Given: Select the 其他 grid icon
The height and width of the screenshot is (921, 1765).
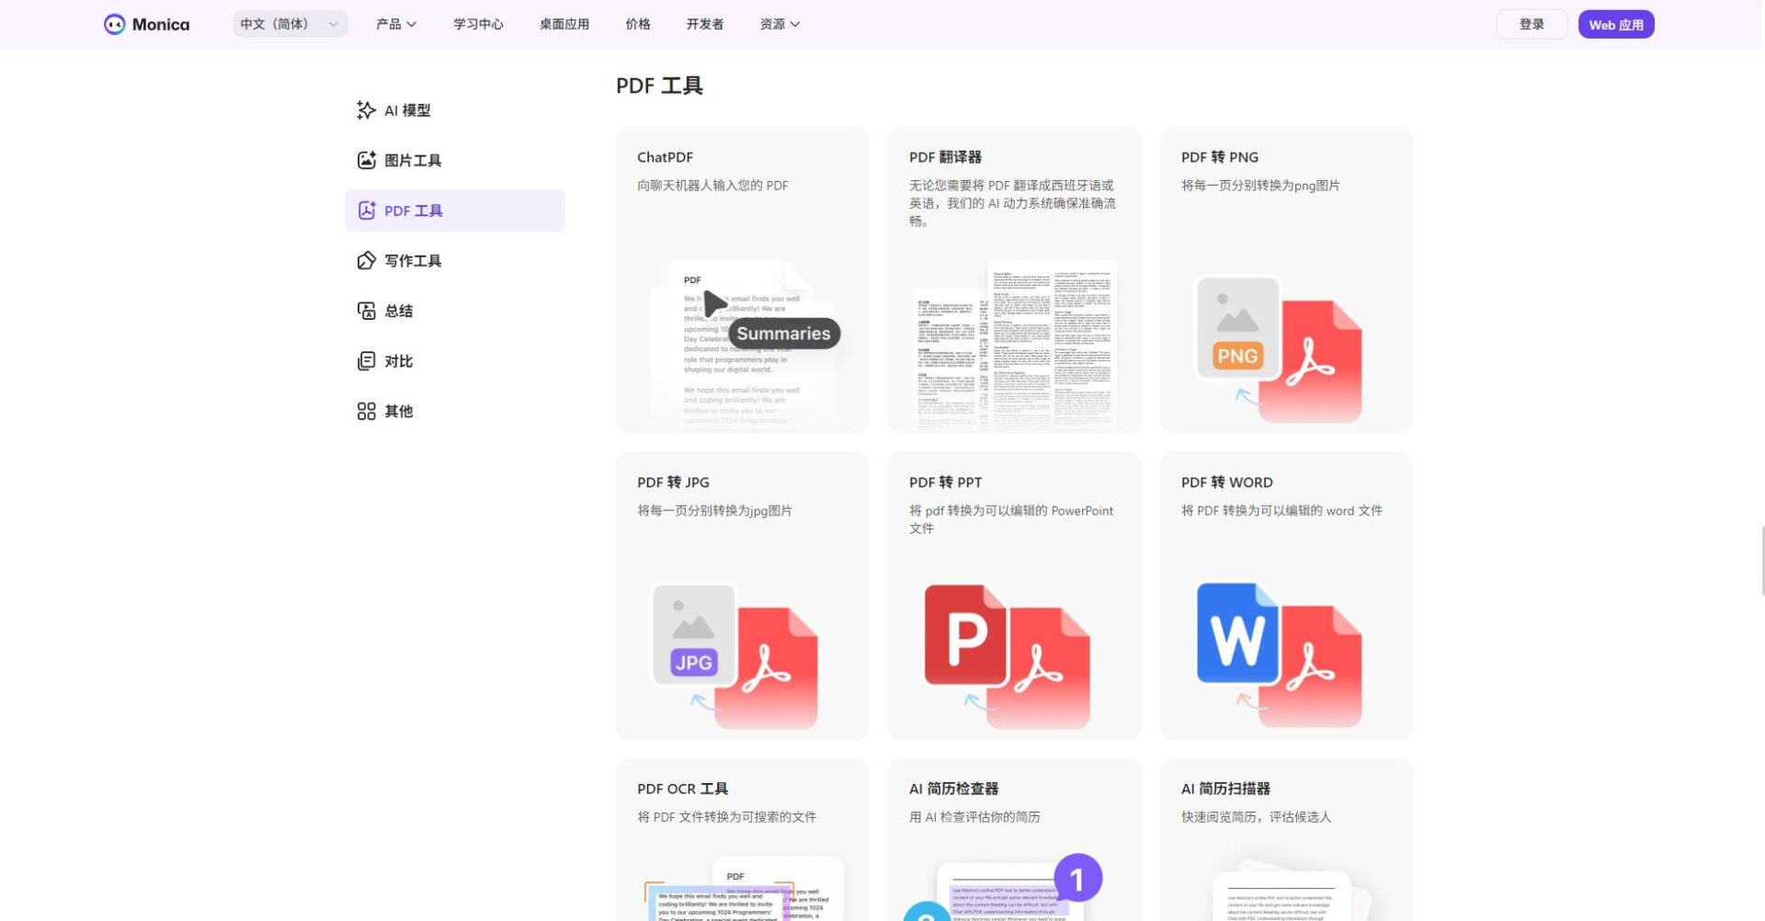Looking at the screenshot, I should tap(366, 411).
